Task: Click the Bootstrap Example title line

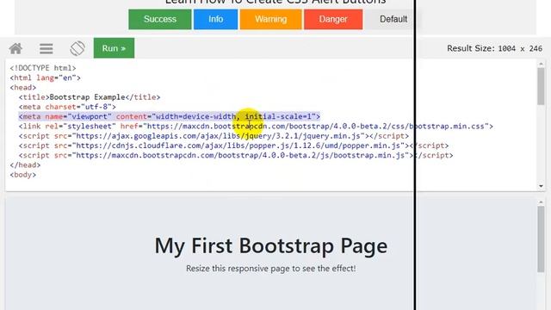Action: coord(90,97)
